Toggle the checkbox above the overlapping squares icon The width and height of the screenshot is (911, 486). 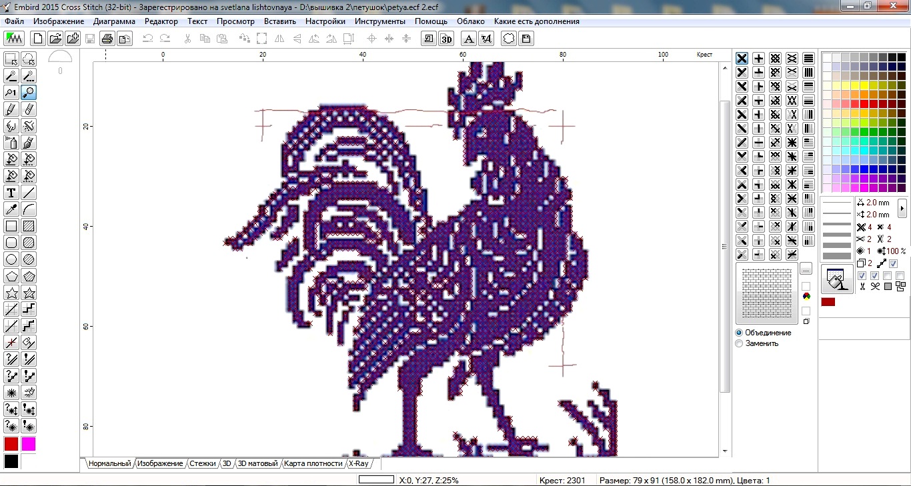click(900, 275)
